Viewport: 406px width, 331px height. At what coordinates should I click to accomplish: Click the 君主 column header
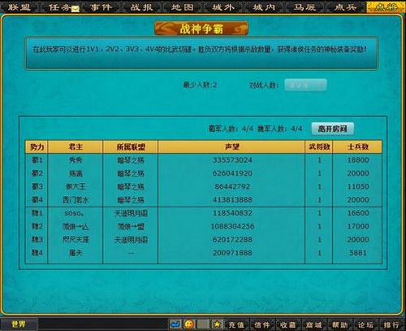pyautogui.click(x=76, y=147)
